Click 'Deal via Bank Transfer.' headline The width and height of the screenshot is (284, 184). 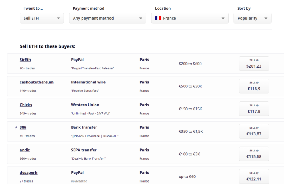click(x=88, y=158)
